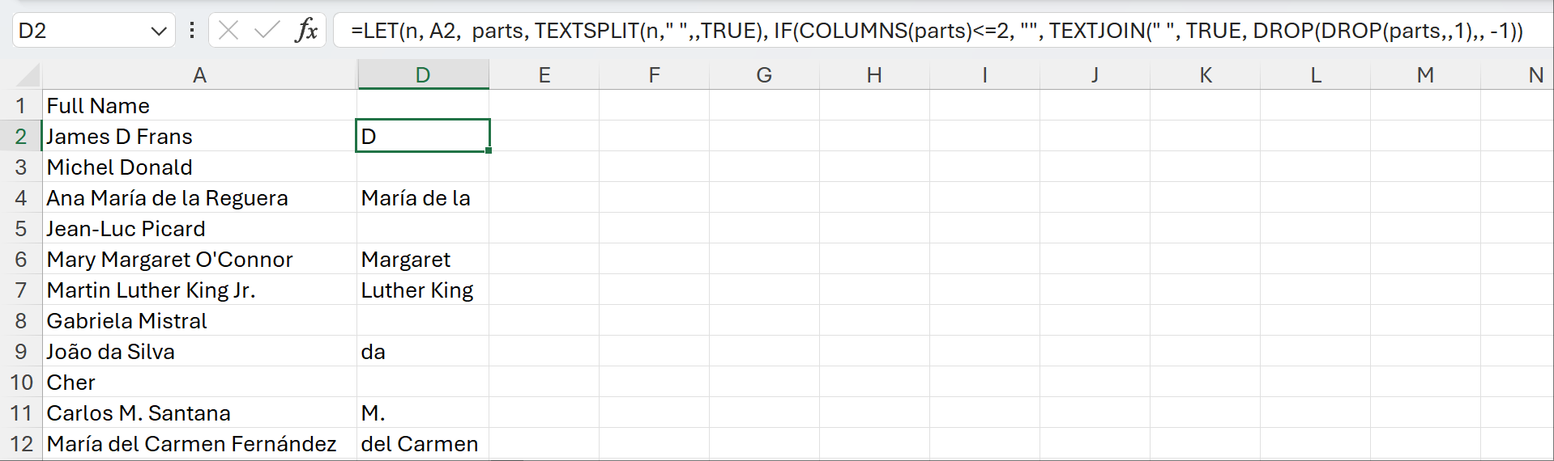Click the Cancel X formula icon
The width and height of the screenshot is (1554, 461).
click(x=229, y=31)
